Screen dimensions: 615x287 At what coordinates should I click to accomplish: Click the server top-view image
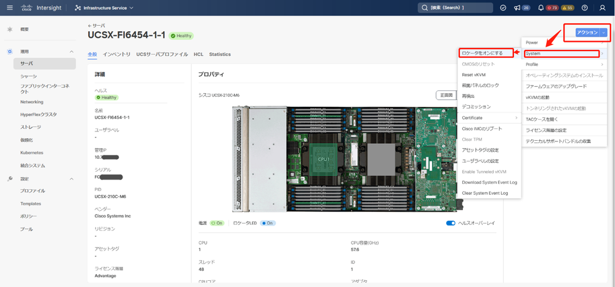point(348,159)
